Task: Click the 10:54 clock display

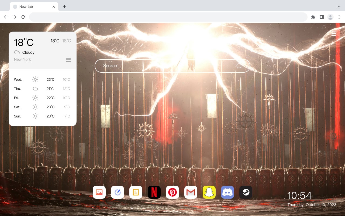Action: (x=299, y=195)
